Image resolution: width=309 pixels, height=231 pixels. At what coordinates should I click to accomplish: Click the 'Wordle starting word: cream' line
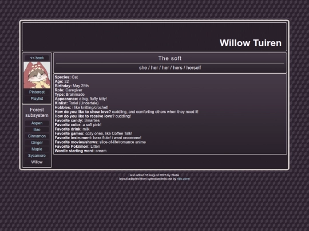click(81, 151)
